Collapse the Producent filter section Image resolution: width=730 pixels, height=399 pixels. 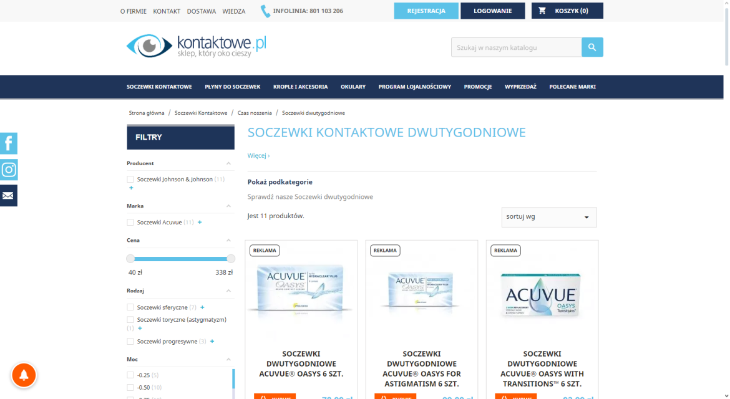(228, 163)
